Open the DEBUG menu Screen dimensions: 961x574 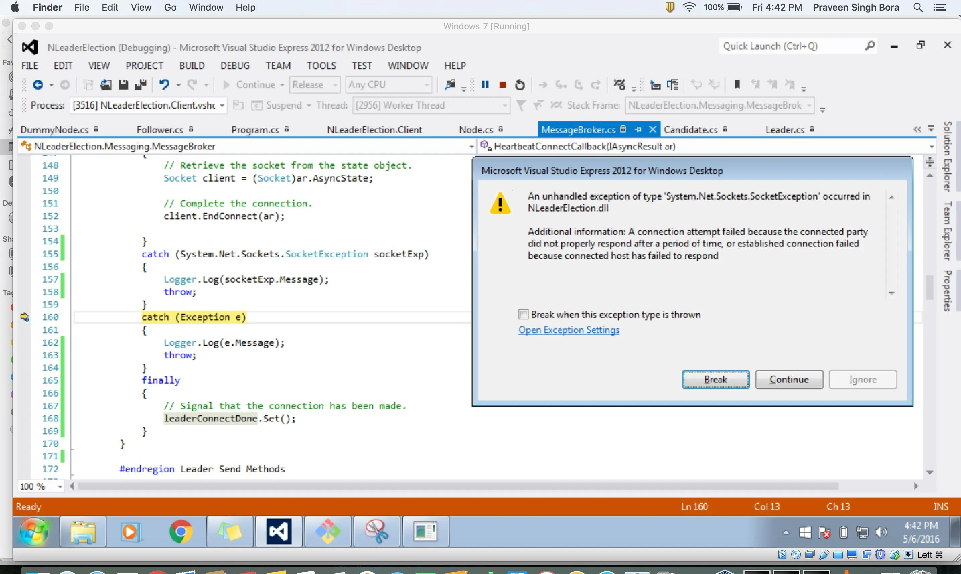tap(235, 66)
